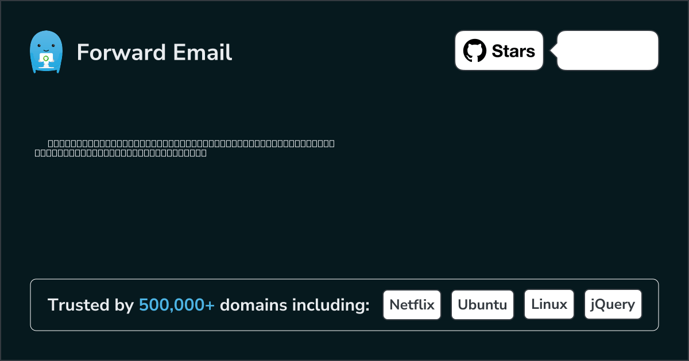Click the Stars label beside GitHub logo
This screenshot has height=361, width=689.
click(513, 51)
